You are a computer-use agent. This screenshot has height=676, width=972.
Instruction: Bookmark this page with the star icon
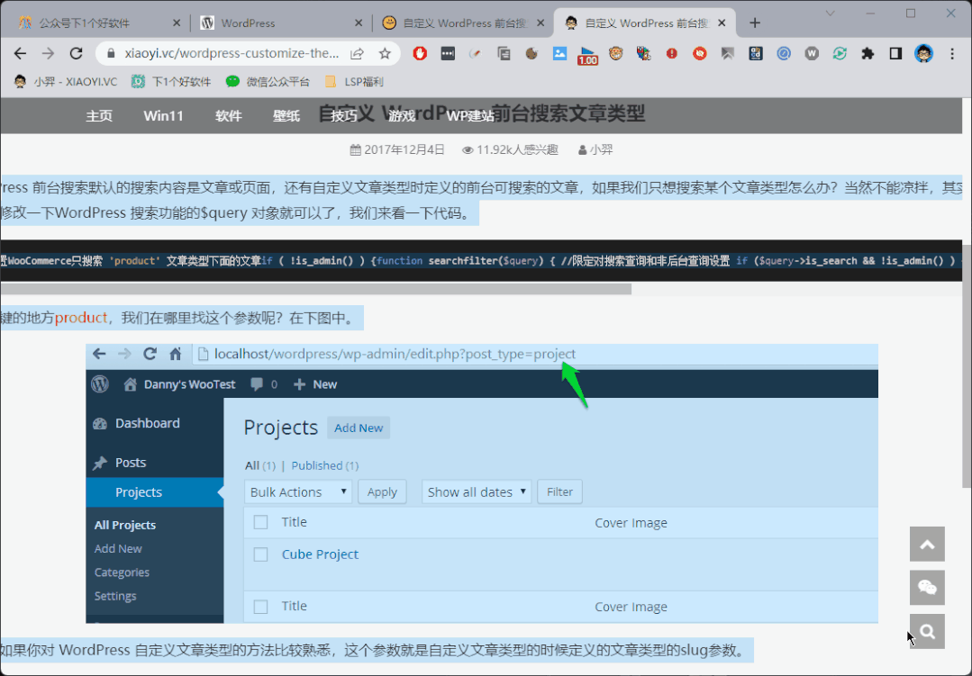(385, 54)
